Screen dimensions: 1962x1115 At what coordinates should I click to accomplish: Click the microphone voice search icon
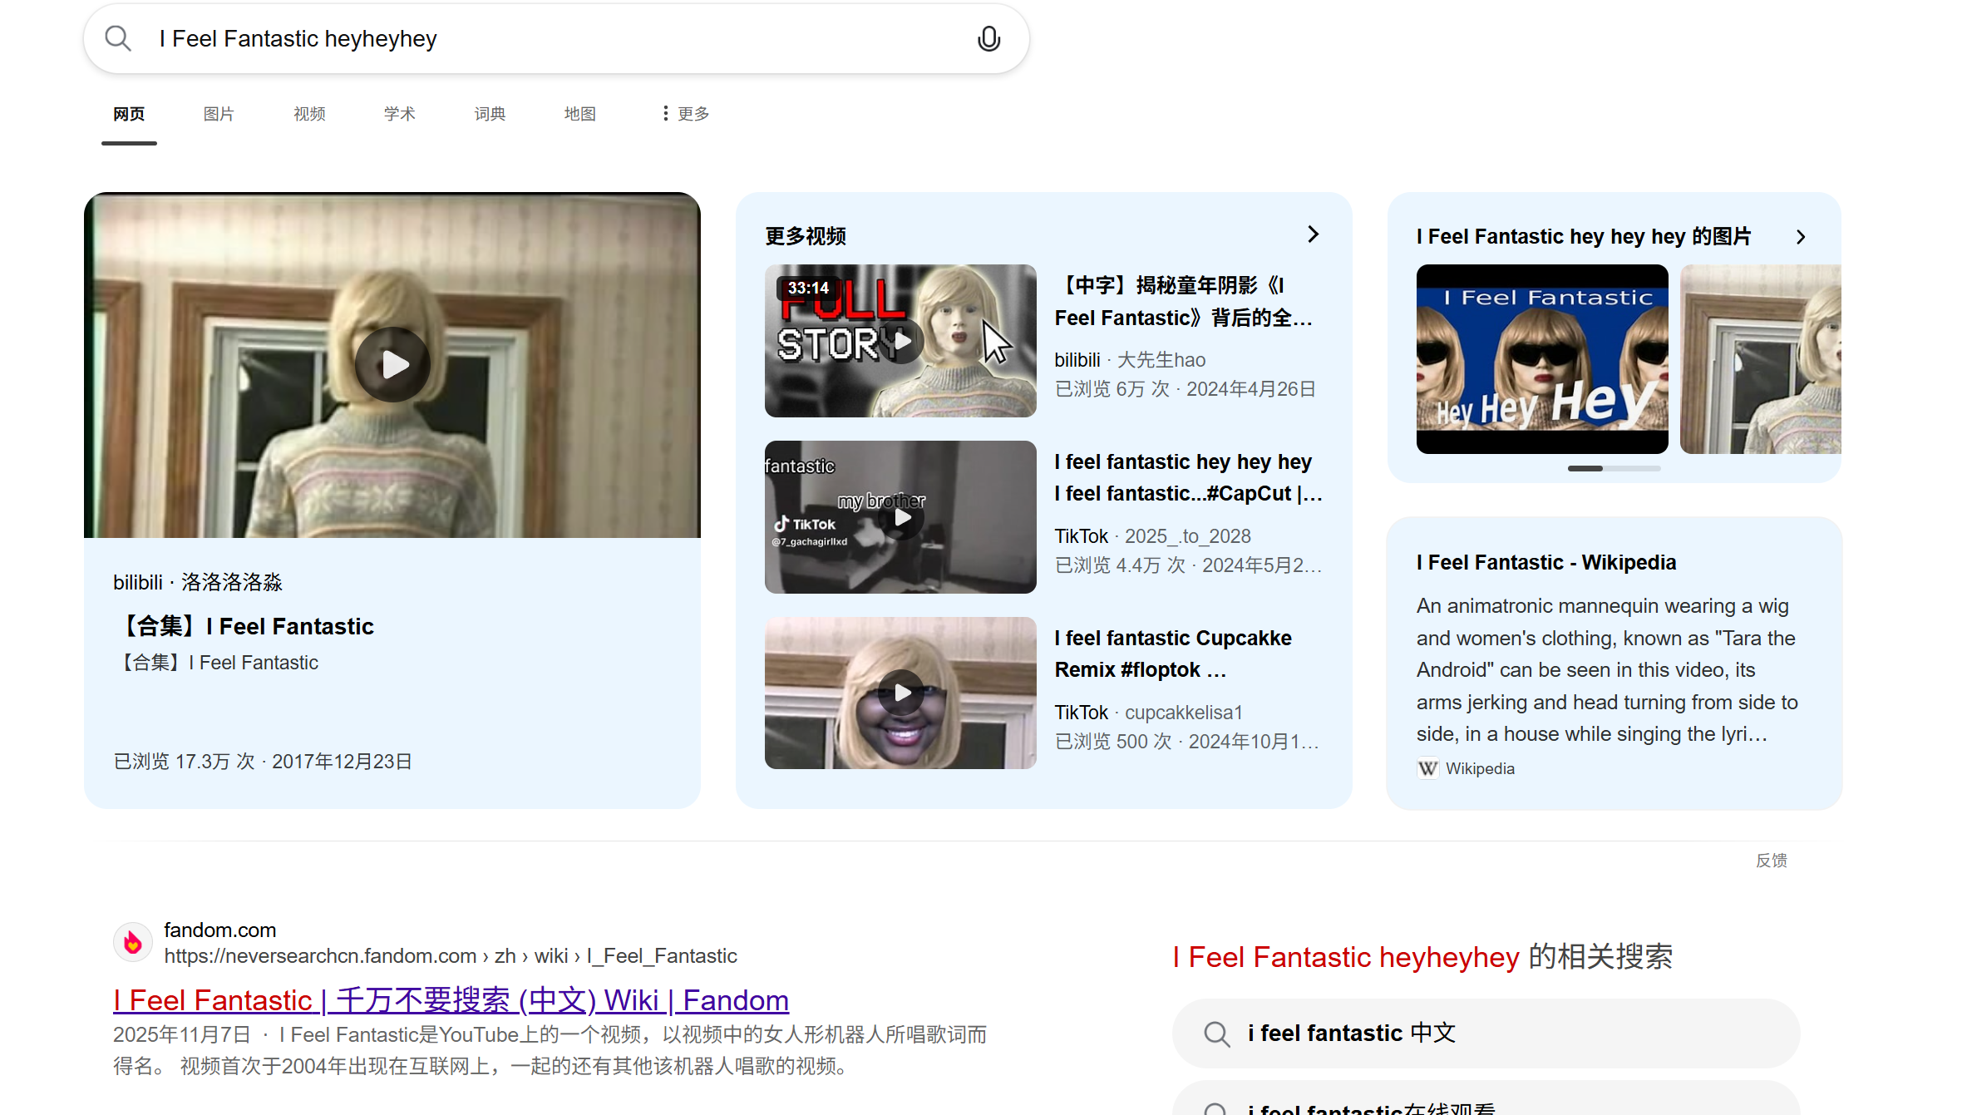pyautogui.click(x=988, y=38)
